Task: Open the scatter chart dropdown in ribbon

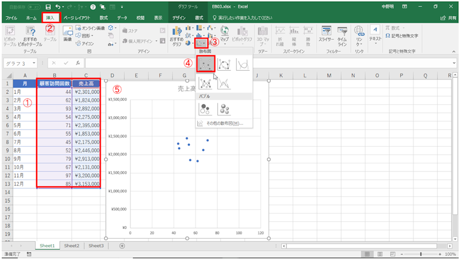Action: (x=201, y=43)
